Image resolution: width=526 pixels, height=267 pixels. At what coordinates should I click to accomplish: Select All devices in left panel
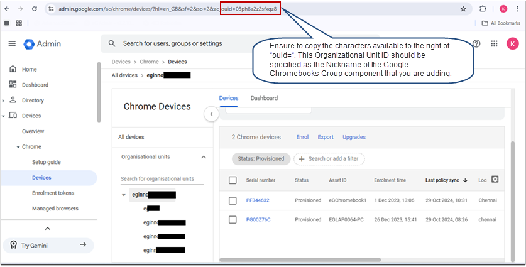(131, 137)
